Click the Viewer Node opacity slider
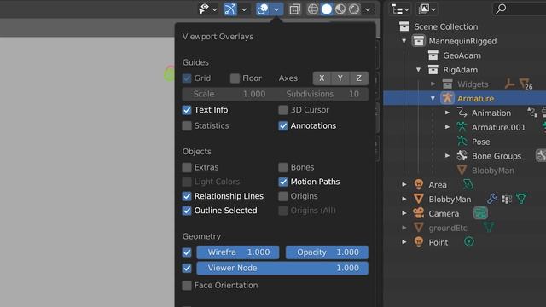 click(x=282, y=268)
